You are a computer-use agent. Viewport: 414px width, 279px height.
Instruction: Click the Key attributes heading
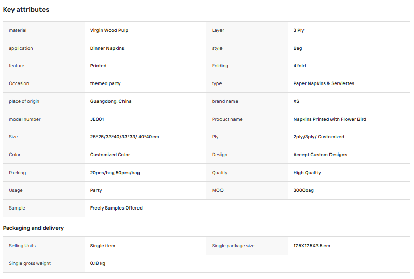[x=26, y=10]
